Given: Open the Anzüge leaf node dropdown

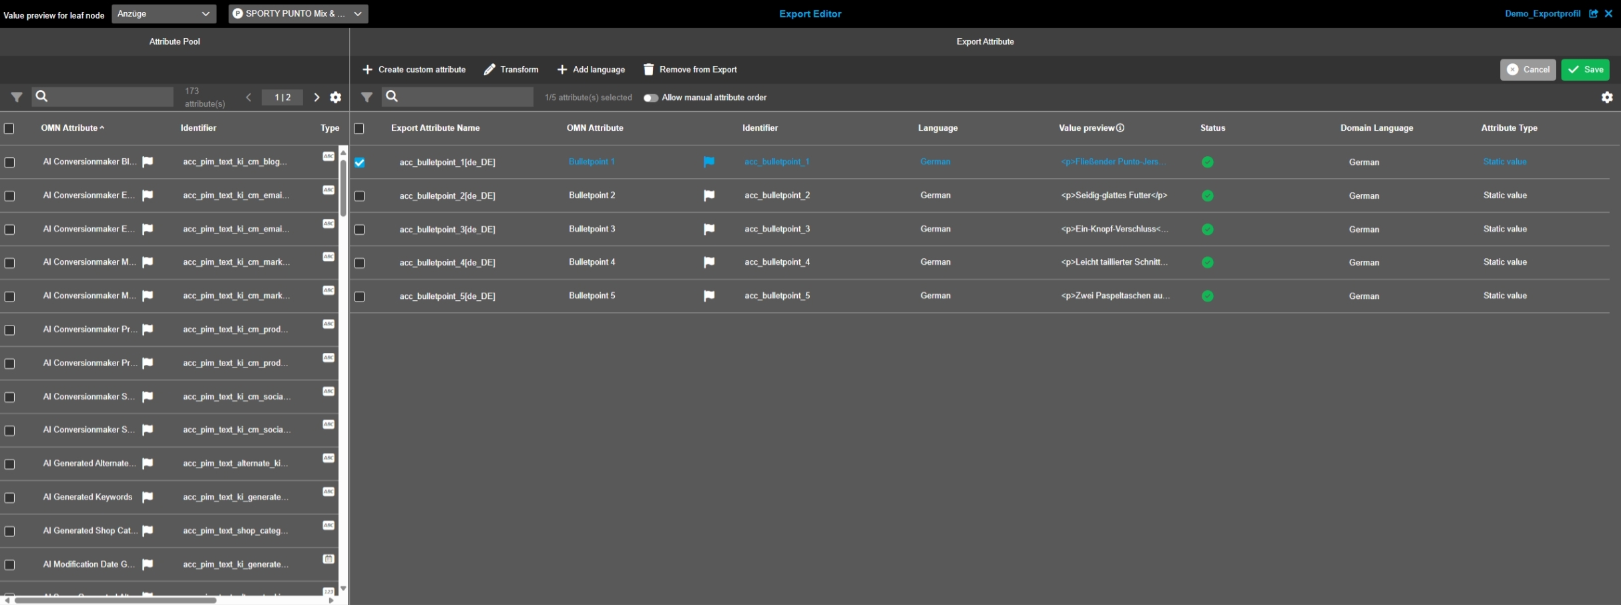Looking at the screenshot, I should (164, 14).
